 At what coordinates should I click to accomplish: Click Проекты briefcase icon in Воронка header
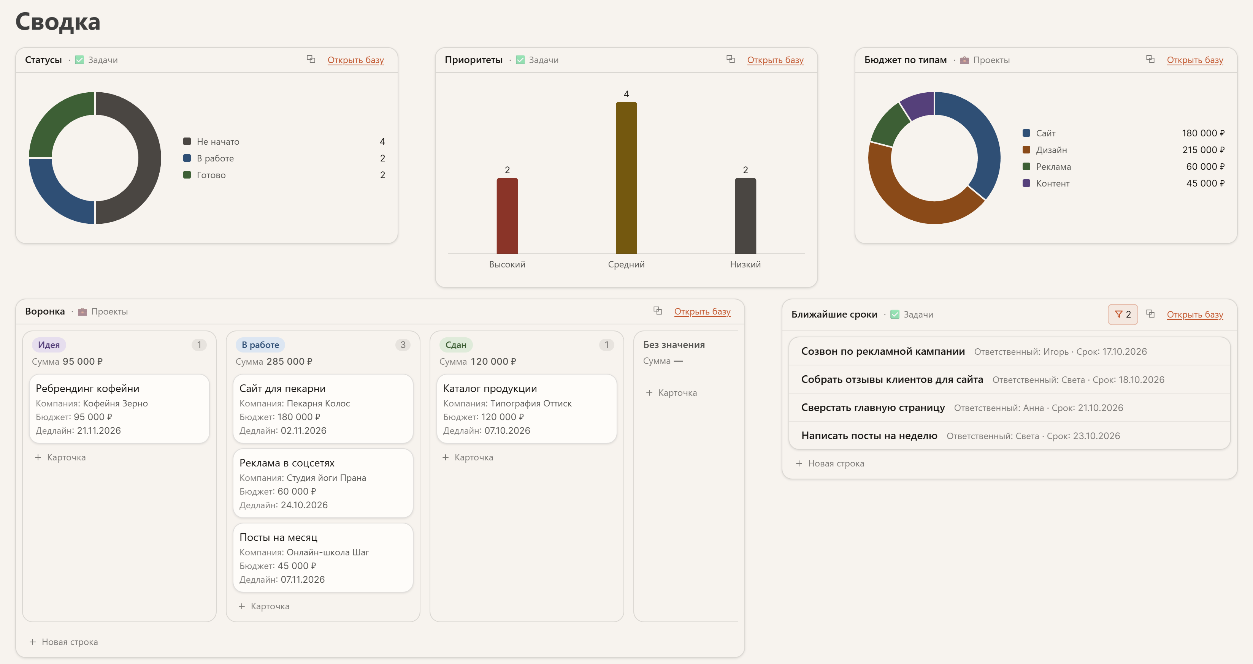pos(82,311)
